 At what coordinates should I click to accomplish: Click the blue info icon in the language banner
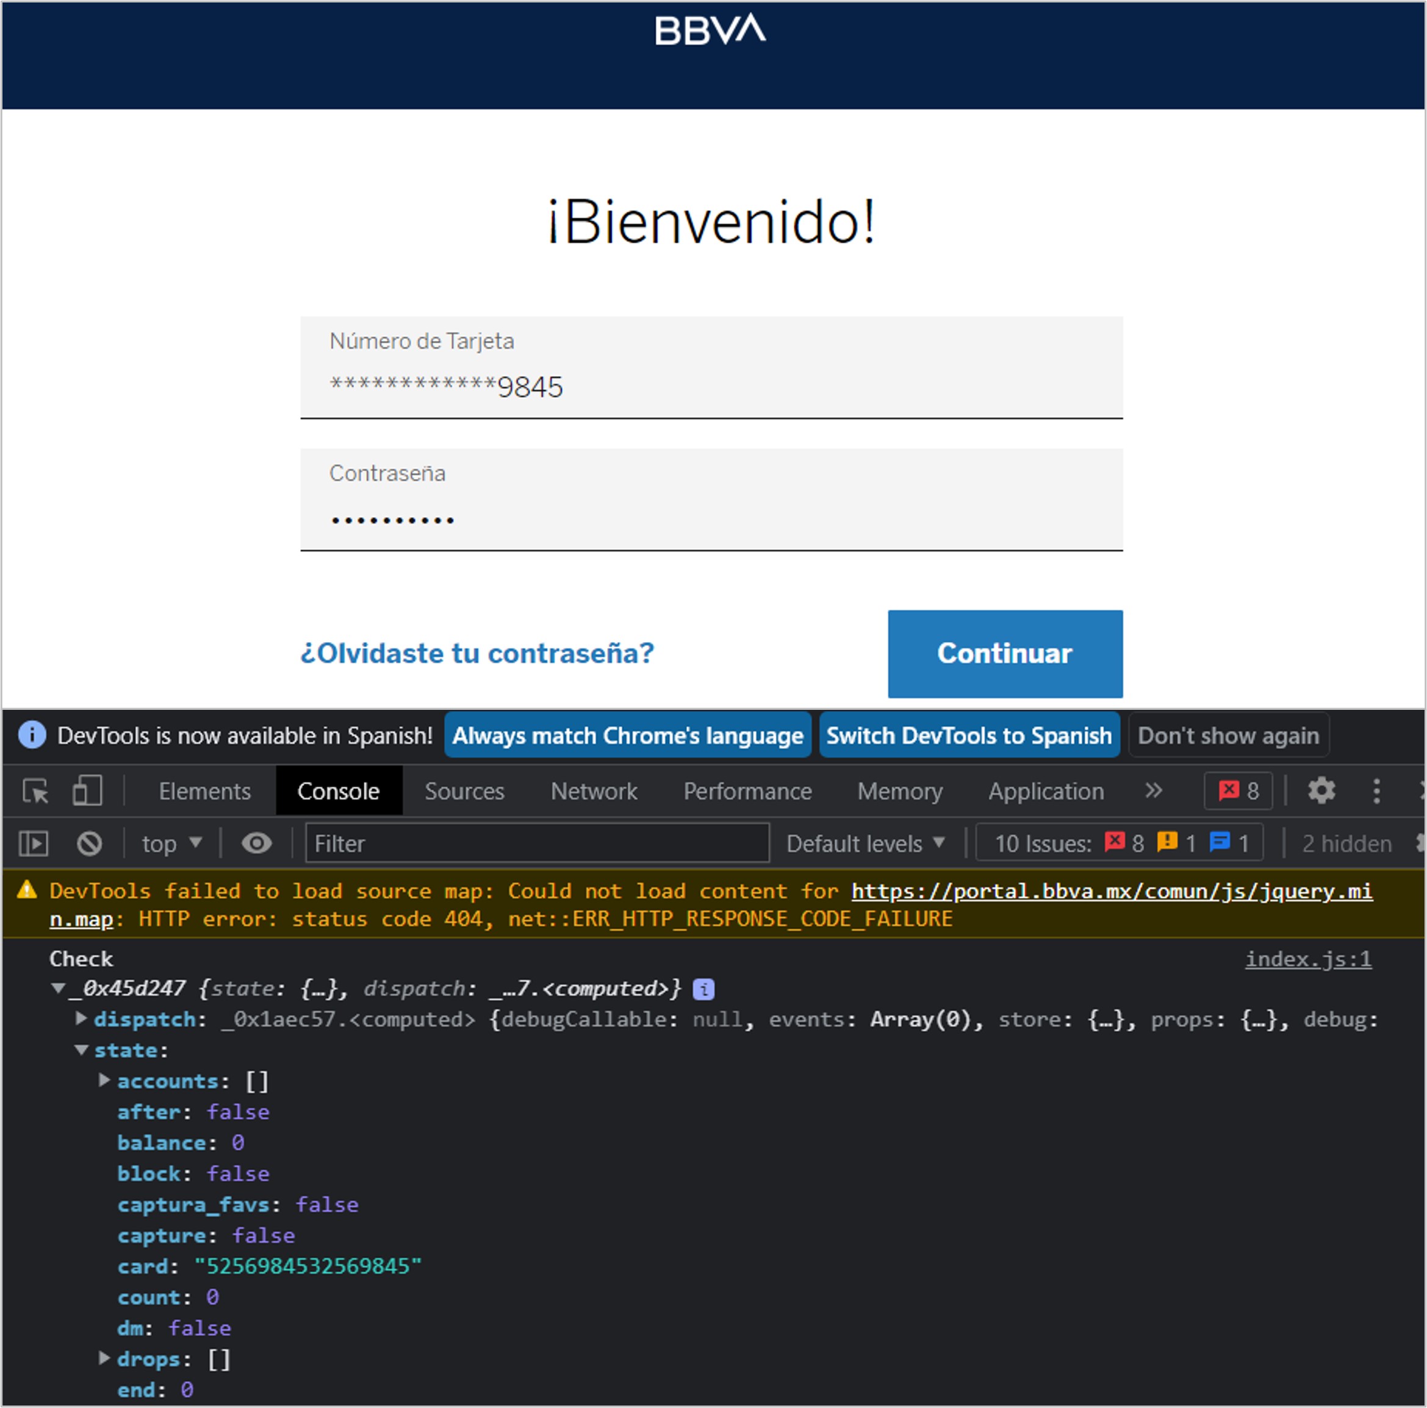[32, 735]
